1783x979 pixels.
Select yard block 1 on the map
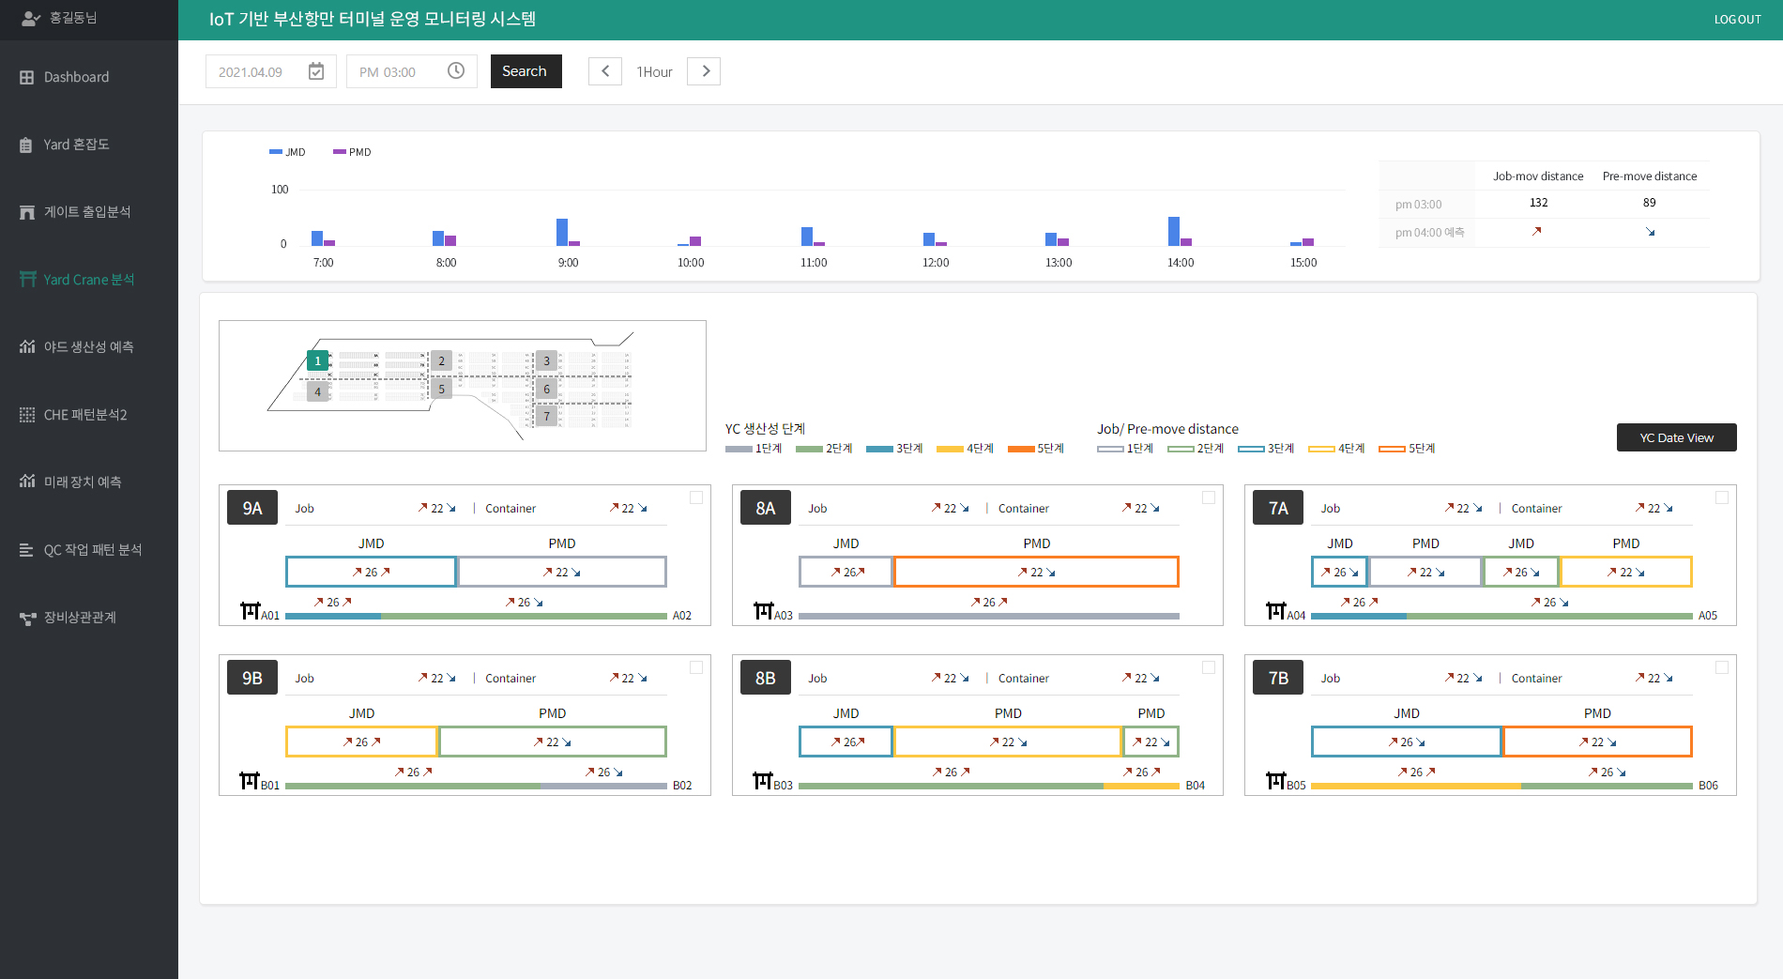point(317,360)
